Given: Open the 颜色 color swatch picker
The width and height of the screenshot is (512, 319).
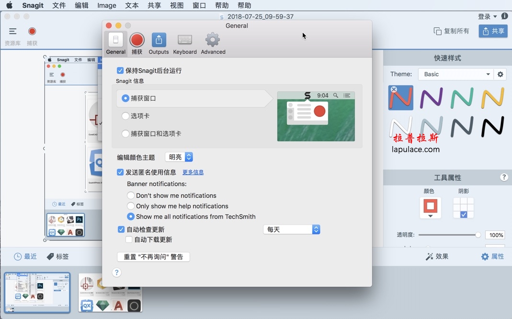Looking at the screenshot, I should point(430,207).
